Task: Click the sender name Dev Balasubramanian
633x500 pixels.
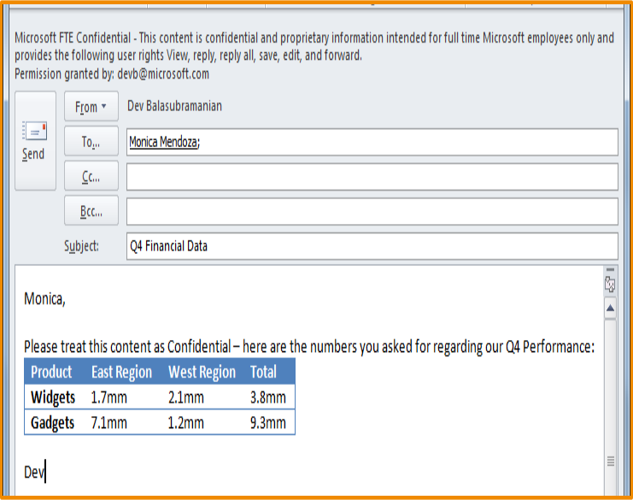Action: pyautogui.click(x=174, y=106)
